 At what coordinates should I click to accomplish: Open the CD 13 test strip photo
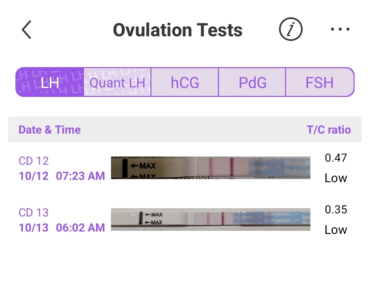(210, 219)
